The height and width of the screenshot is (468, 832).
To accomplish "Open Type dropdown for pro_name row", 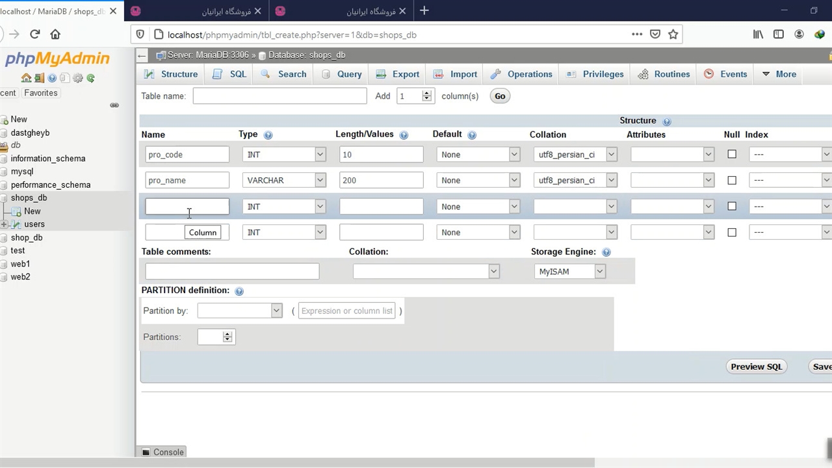I will [x=283, y=180].
